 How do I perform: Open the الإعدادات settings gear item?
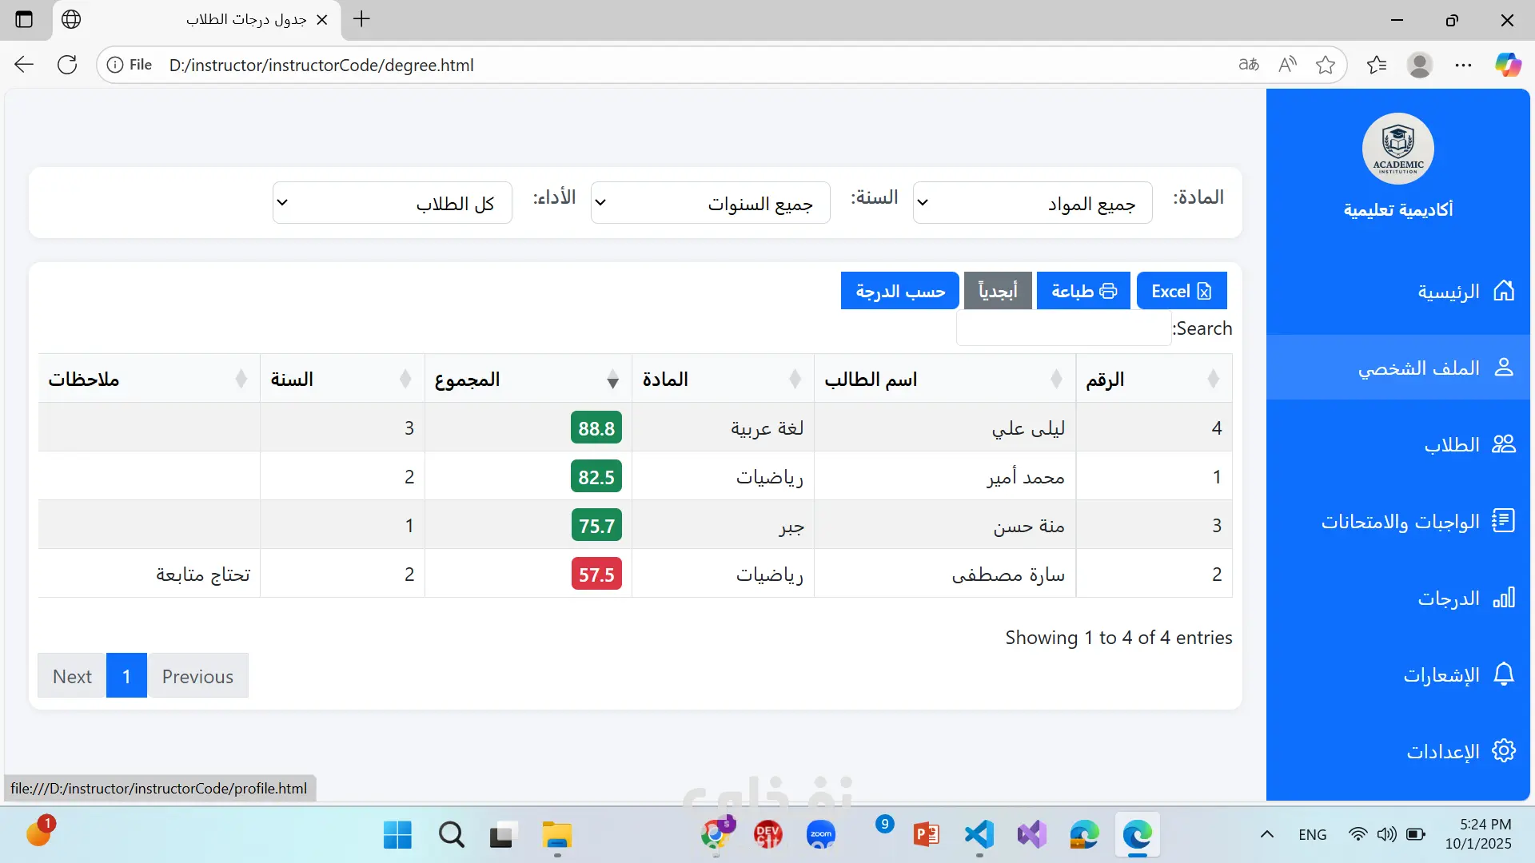pos(1460,752)
